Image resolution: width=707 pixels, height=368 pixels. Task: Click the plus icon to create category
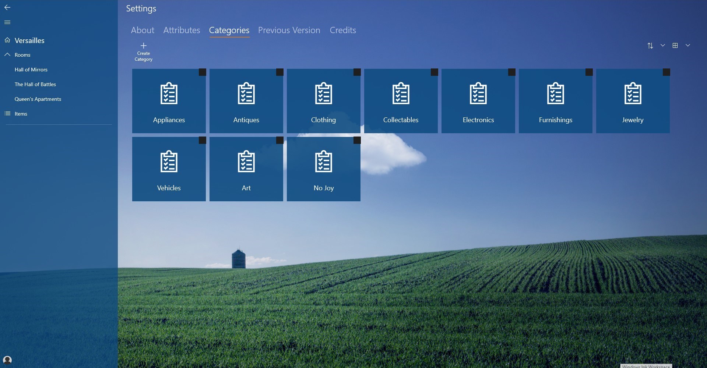[144, 46]
